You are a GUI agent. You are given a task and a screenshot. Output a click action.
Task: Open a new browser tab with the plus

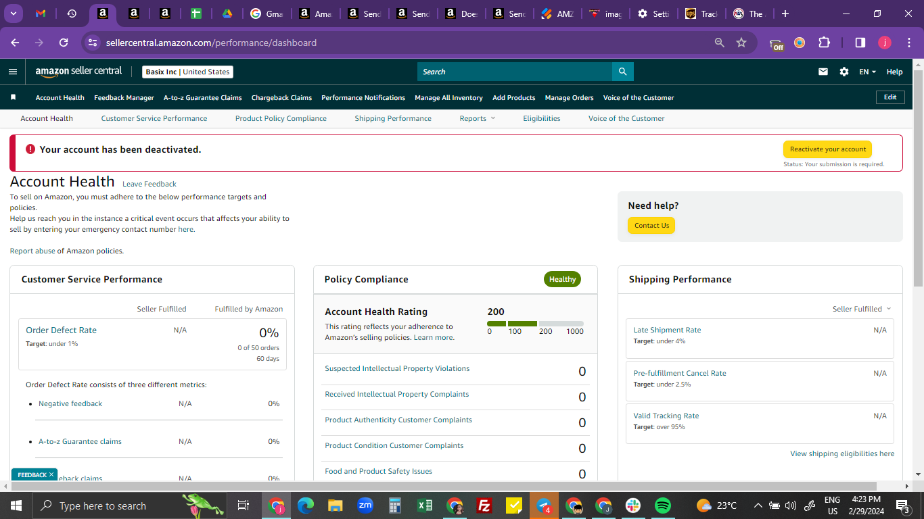785,14
